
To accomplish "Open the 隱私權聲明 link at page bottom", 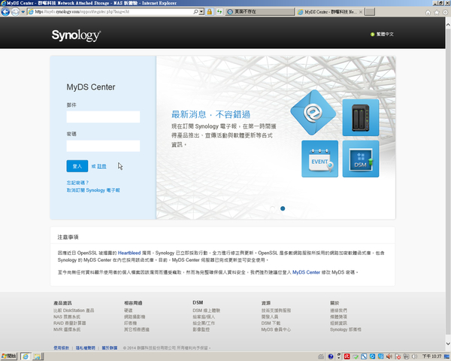I will [x=86, y=347].
